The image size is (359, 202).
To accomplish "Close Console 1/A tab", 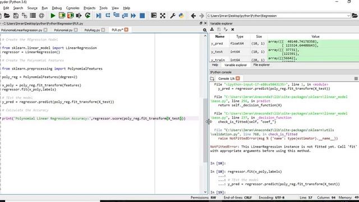I will [x=238, y=79].
